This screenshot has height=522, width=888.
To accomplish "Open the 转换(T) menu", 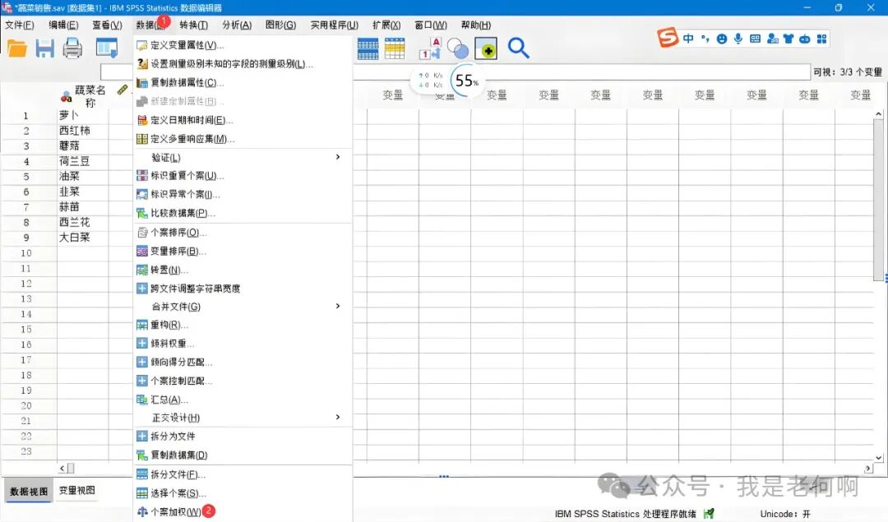I will (x=194, y=25).
